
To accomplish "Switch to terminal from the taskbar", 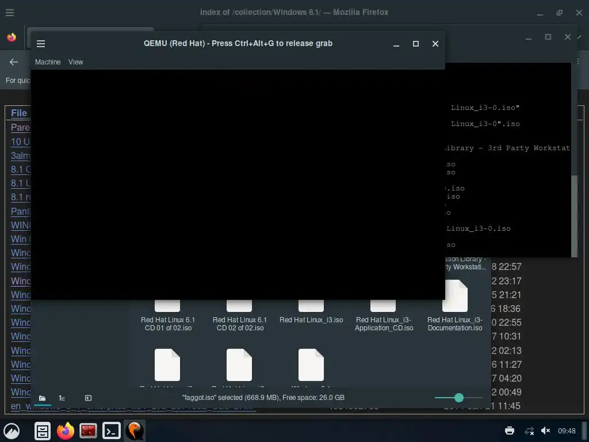I will [112, 430].
